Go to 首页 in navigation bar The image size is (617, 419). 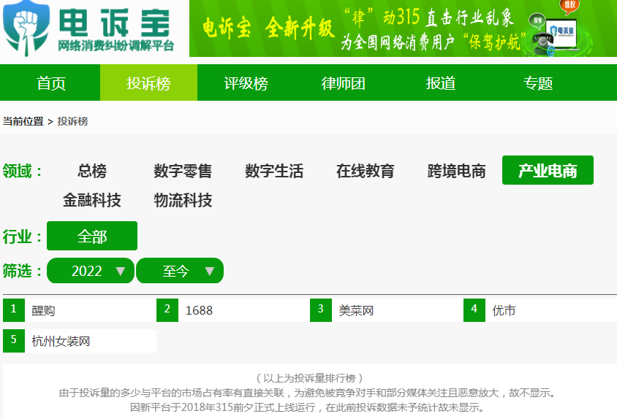click(x=51, y=83)
